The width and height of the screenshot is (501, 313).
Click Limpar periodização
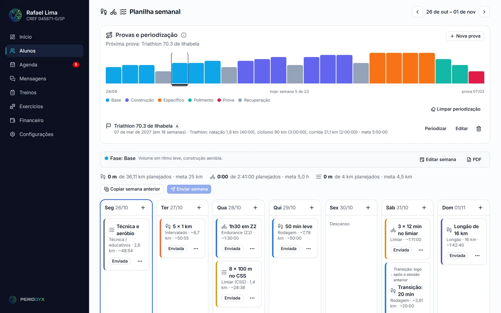click(456, 109)
